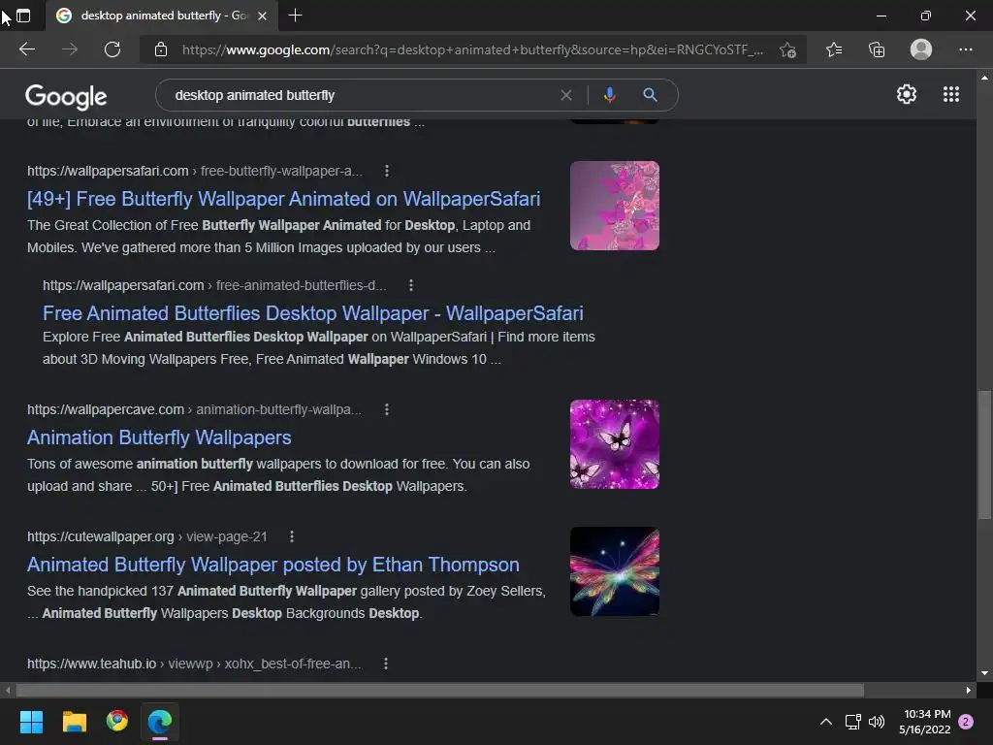993x745 pixels.
Task: Open a new browser tab
Action: coord(295,16)
